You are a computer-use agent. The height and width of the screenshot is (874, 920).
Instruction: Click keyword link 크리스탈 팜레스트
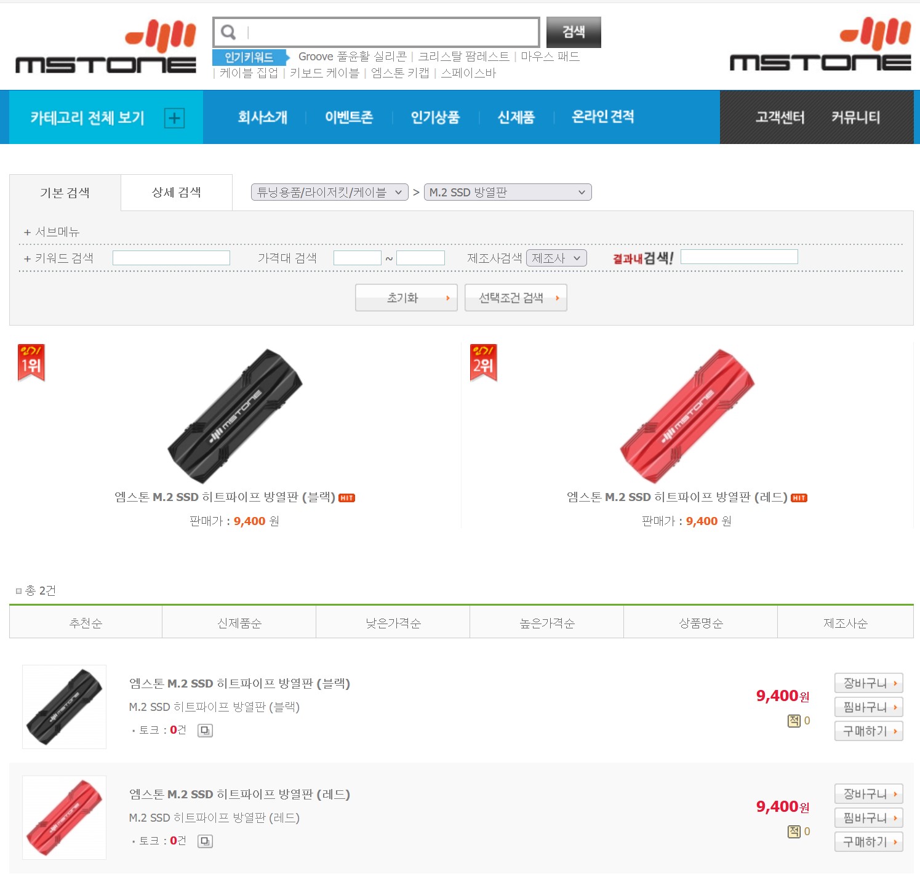point(464,57)
